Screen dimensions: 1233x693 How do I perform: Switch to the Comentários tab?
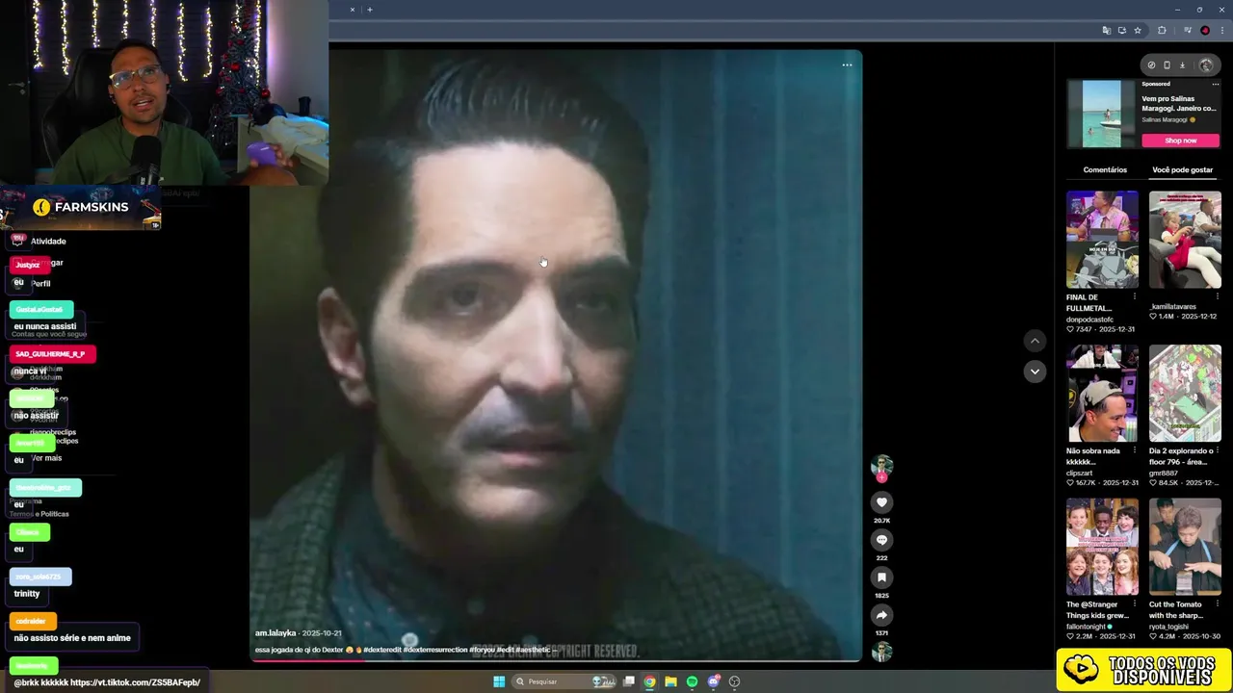1105,169
